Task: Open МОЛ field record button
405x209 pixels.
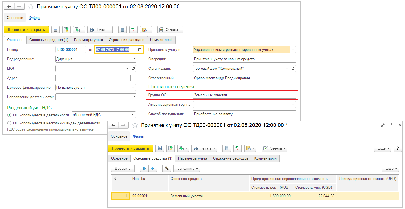Action: point(133,68)
